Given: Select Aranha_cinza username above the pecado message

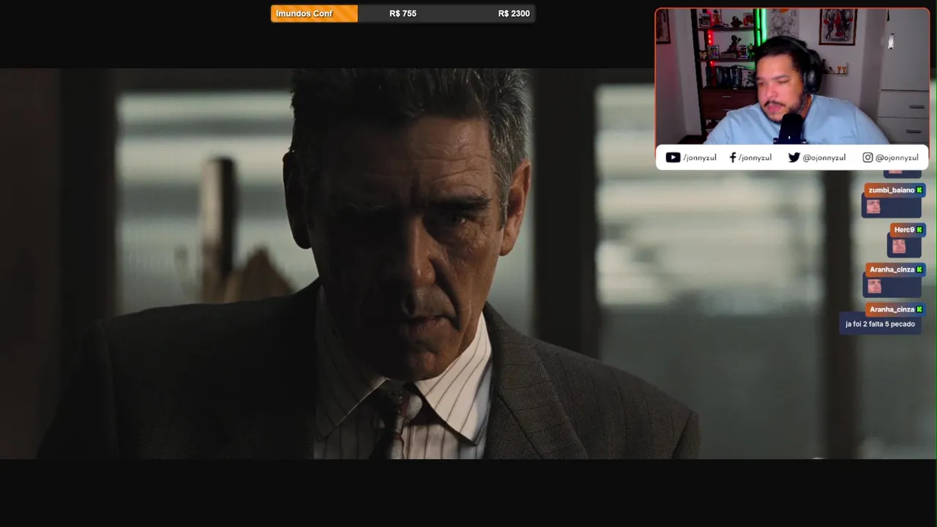Looking at the screenshot, I should (x=892, y=310).
